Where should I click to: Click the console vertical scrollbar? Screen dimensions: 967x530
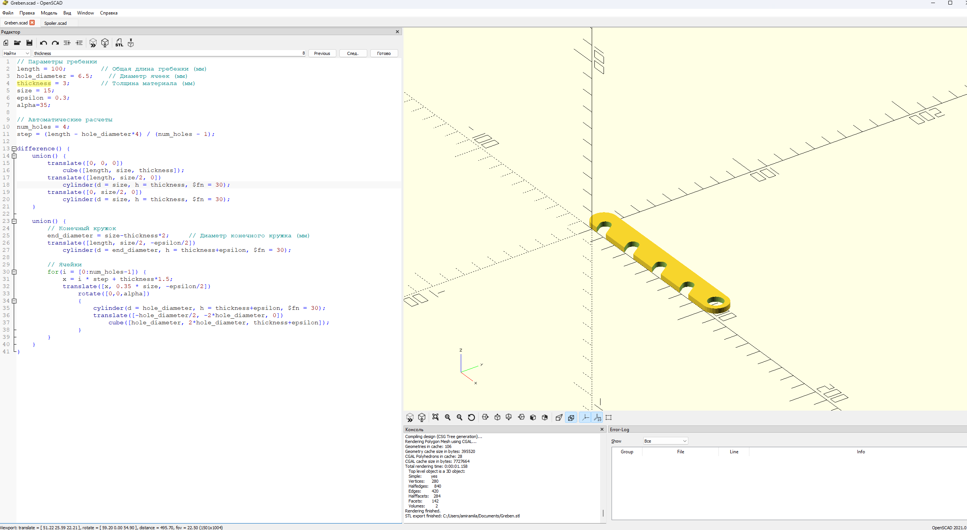tap(603, 513)
